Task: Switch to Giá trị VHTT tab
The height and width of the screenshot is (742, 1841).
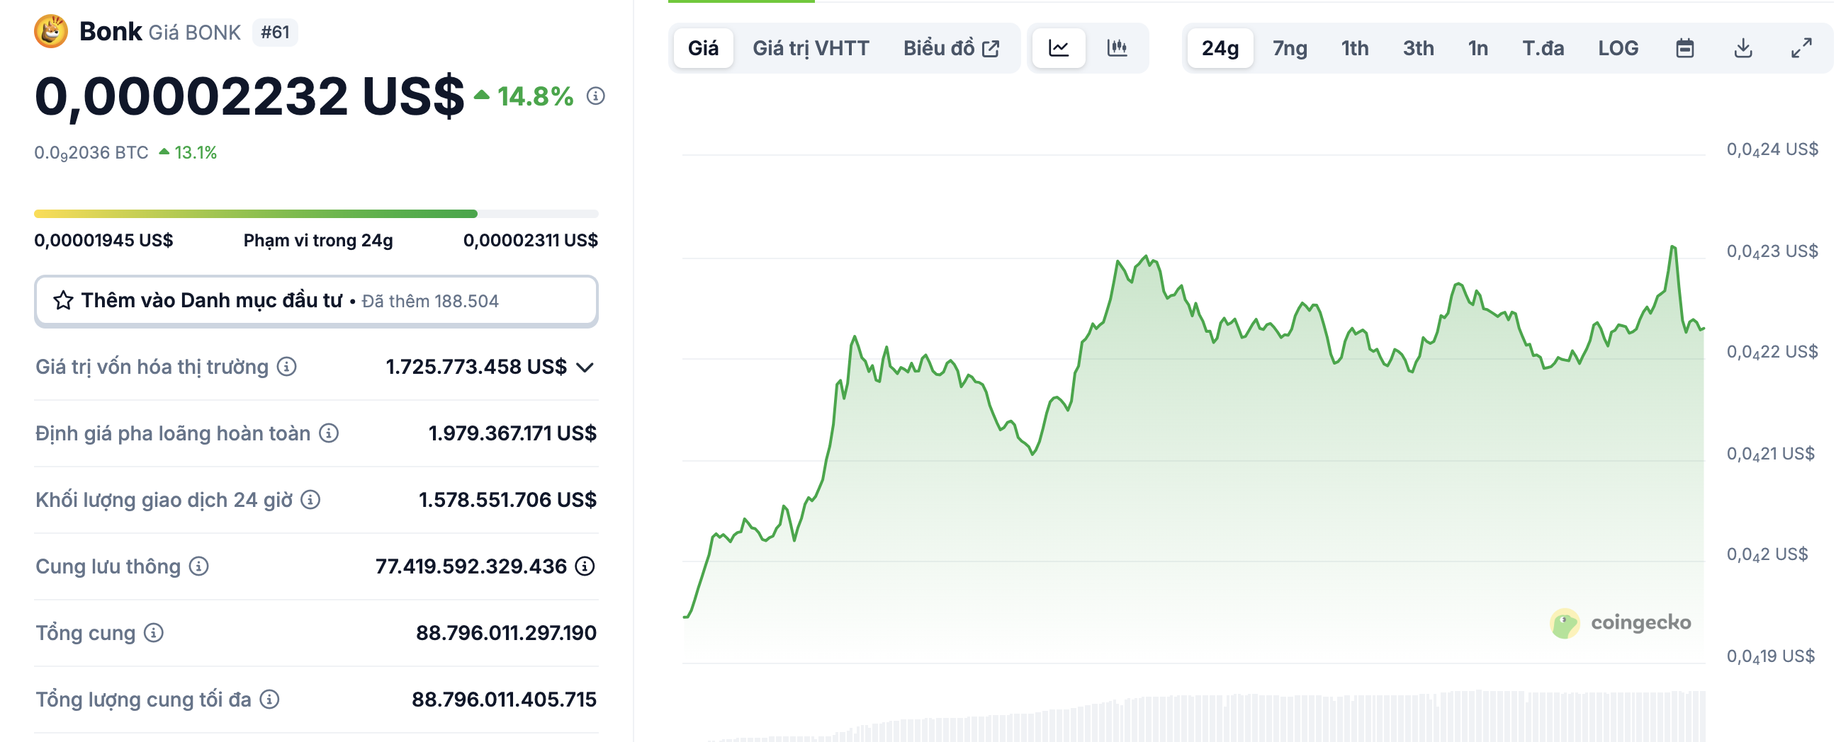Action: coord(811,49)
